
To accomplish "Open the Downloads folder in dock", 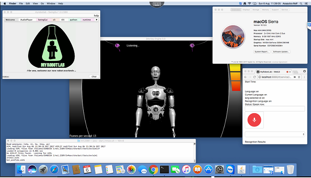I will (x=257, y=169).
